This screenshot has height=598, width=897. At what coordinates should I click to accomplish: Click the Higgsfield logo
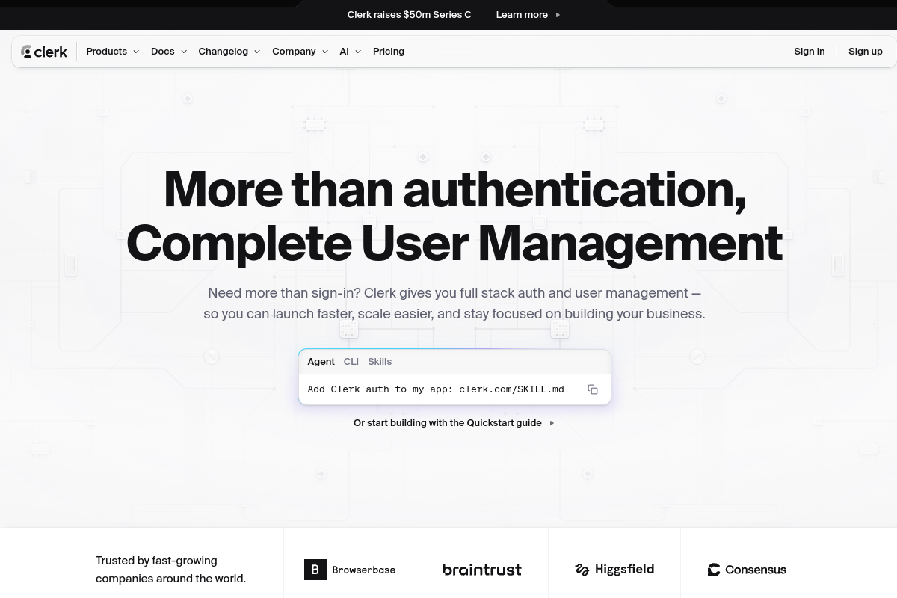[614, 570]
